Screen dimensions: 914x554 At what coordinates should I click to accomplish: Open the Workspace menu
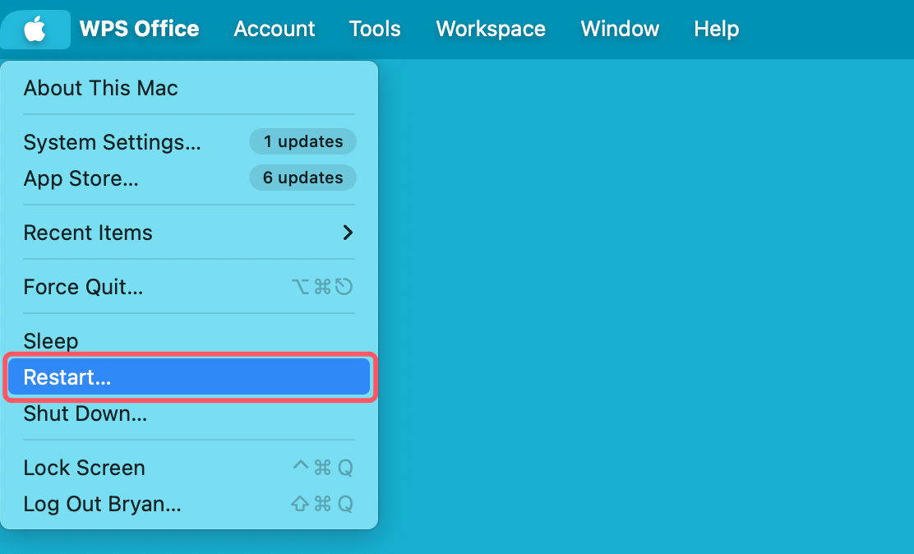click(491, 30)
